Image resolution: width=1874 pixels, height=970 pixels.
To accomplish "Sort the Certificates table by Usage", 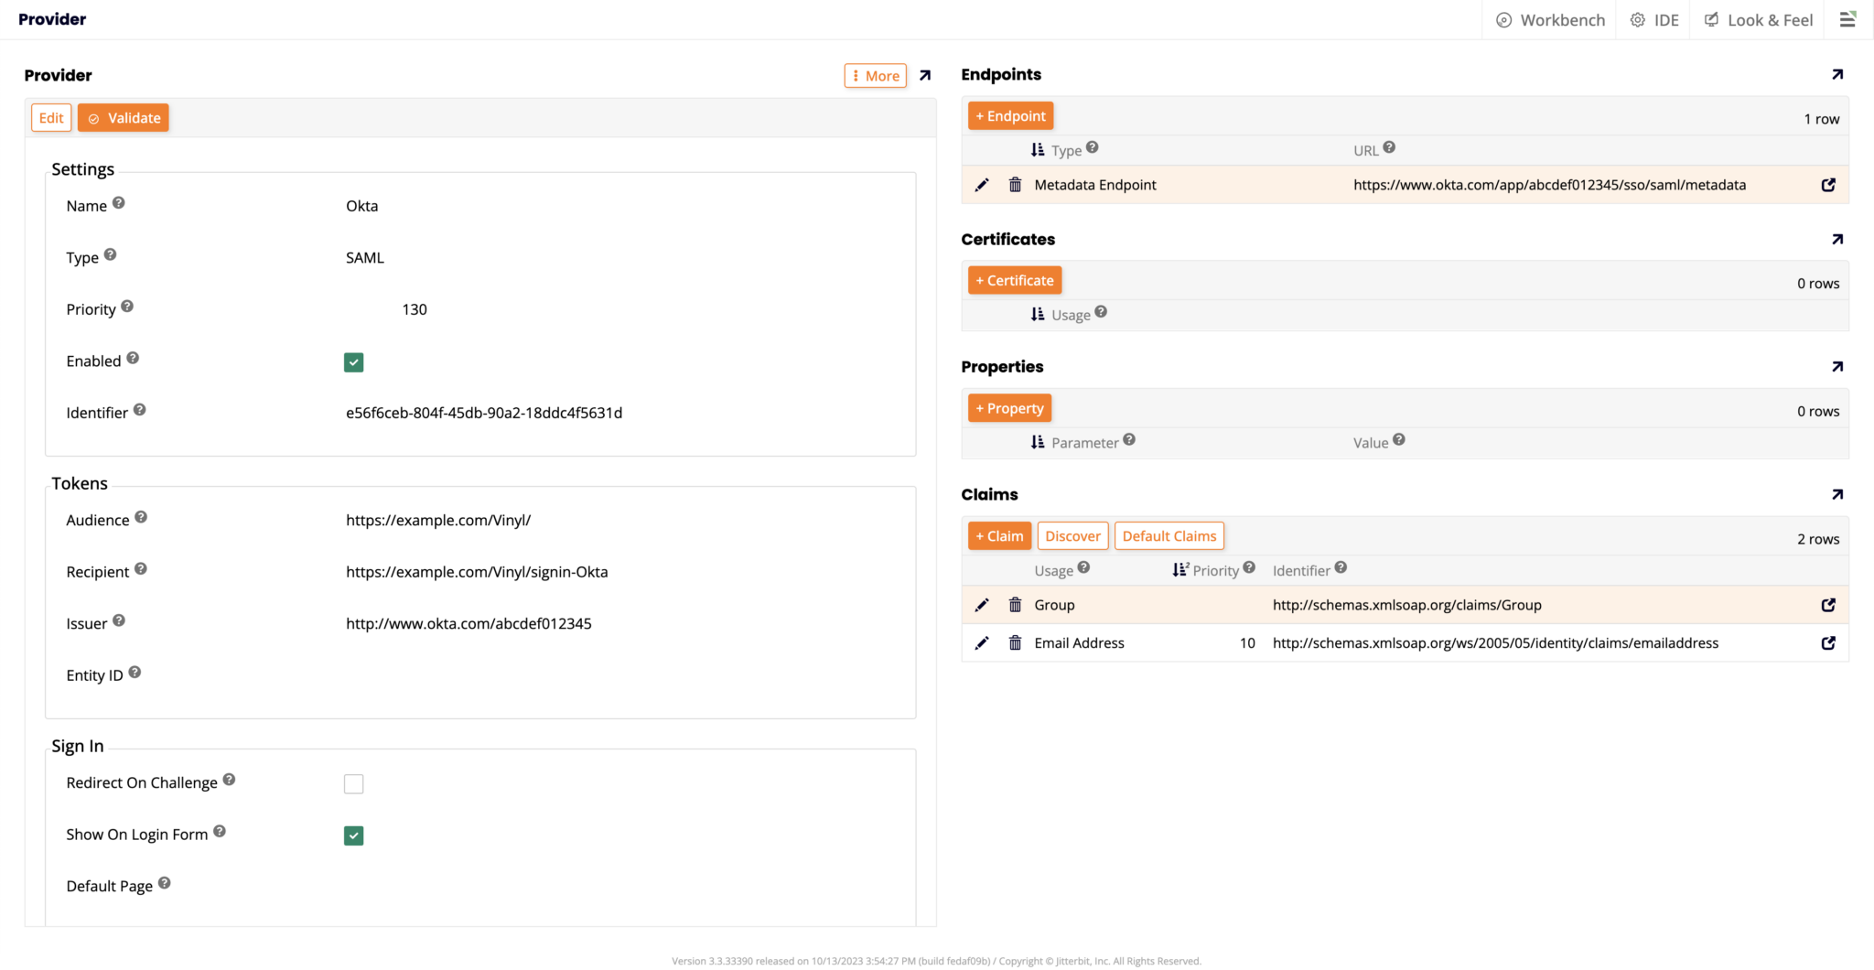I will coord(1038,314).
